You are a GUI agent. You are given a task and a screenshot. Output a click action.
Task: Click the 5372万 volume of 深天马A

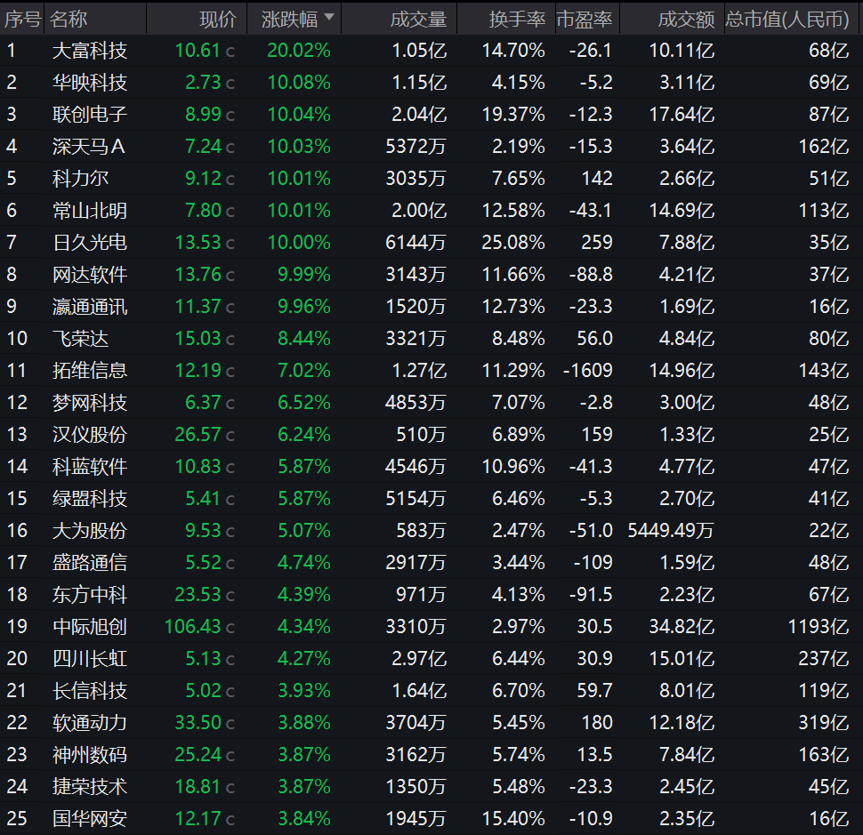click(415, 147)
